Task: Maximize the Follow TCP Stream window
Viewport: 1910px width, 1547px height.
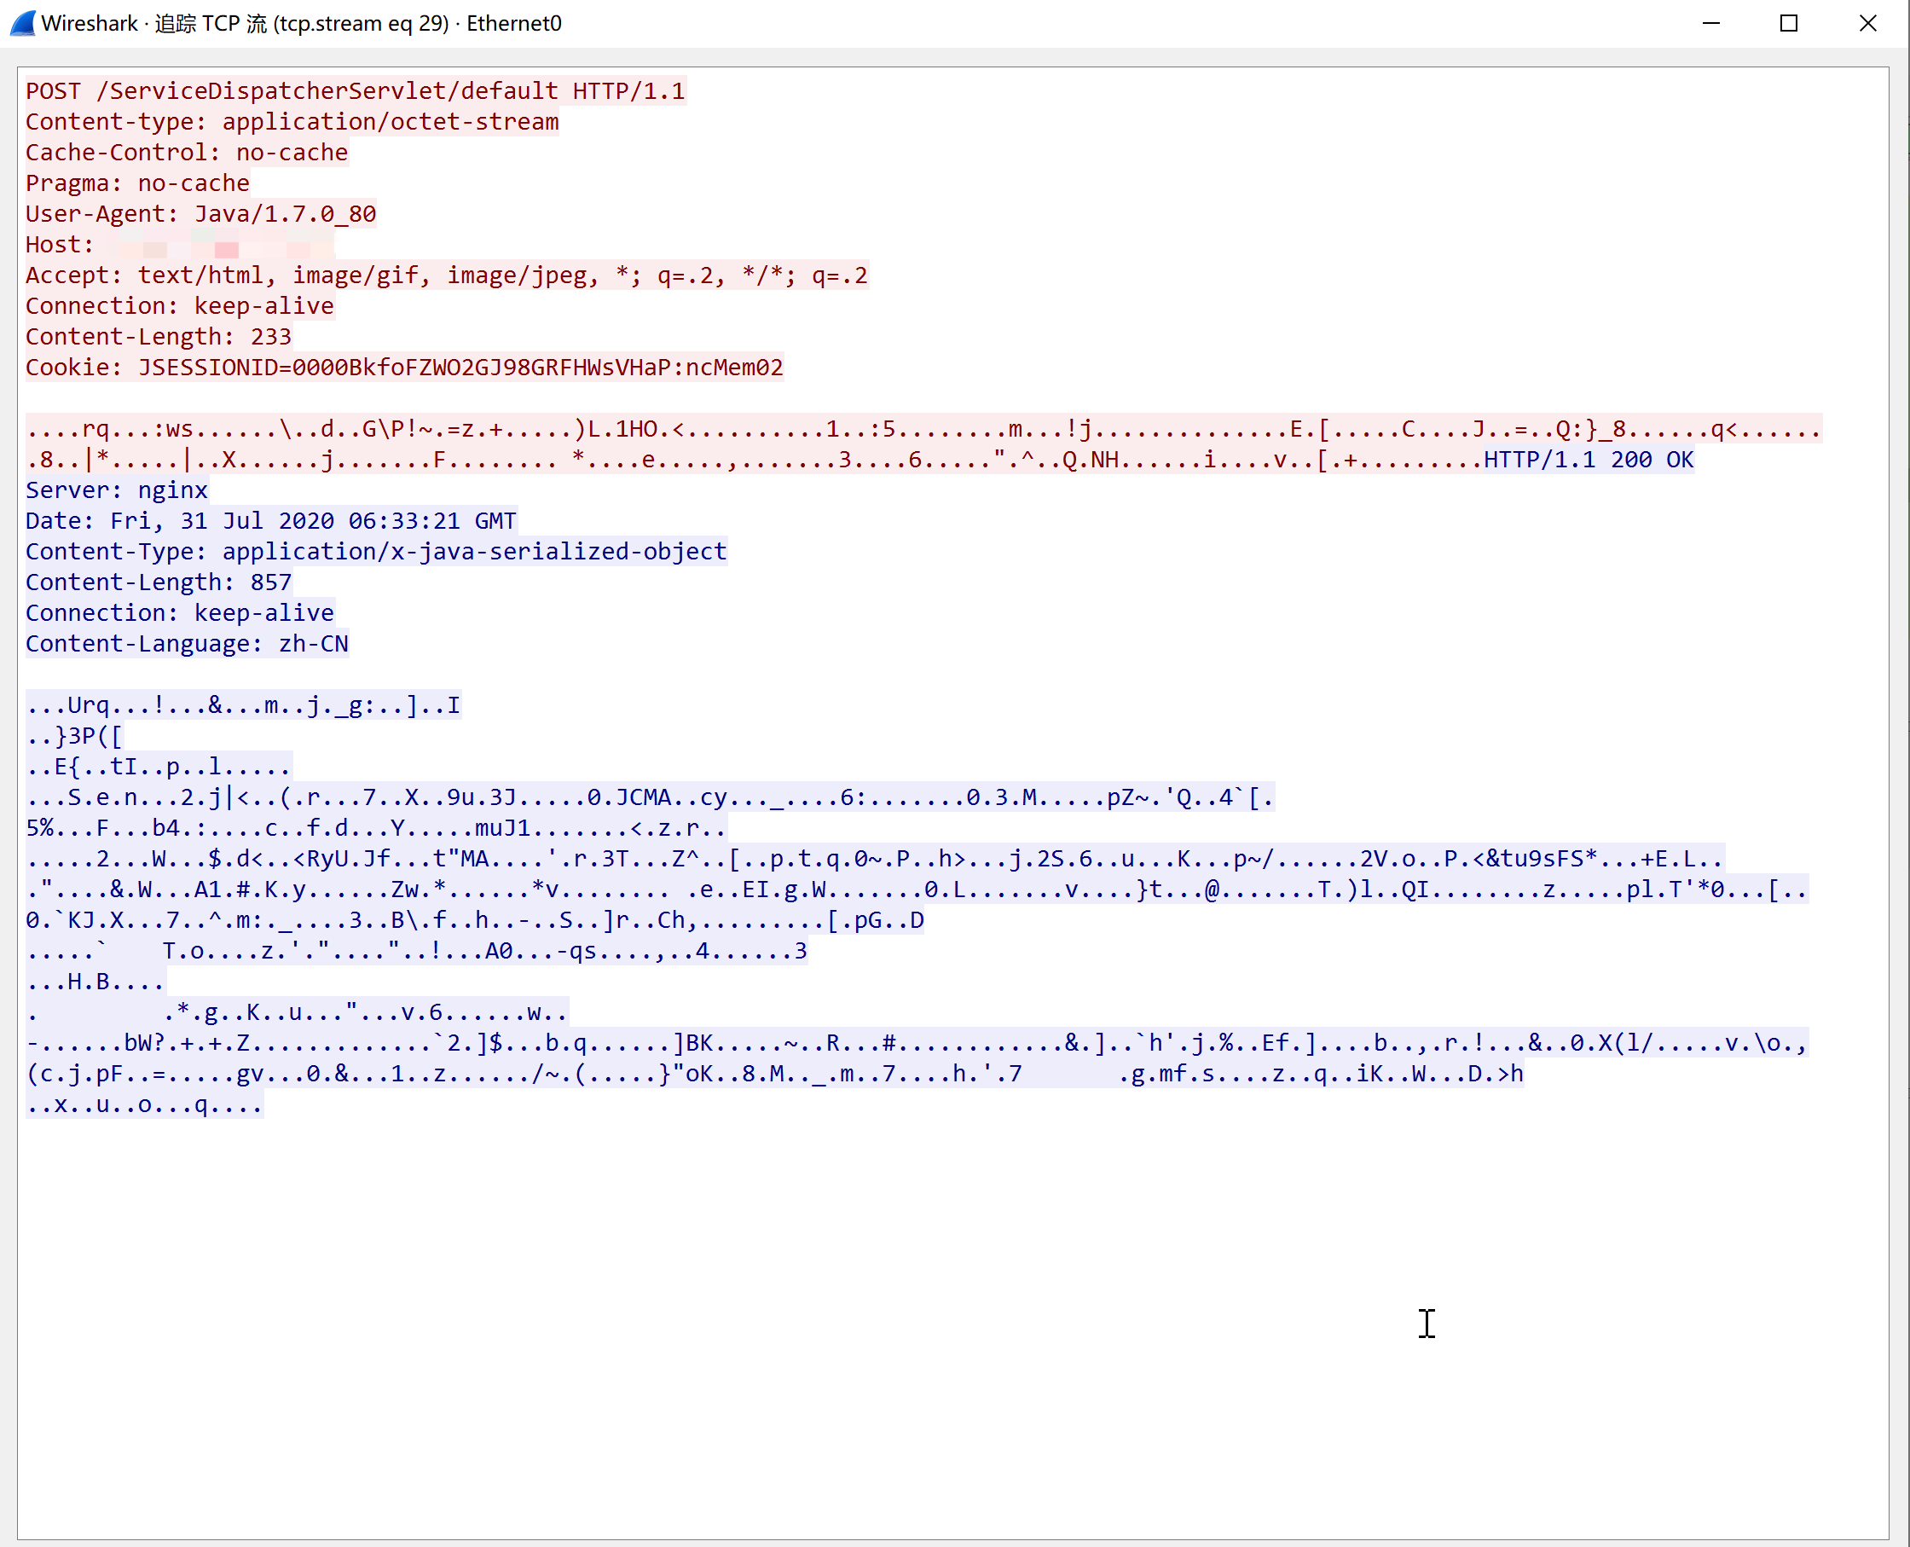Action: pos(1789,23)
